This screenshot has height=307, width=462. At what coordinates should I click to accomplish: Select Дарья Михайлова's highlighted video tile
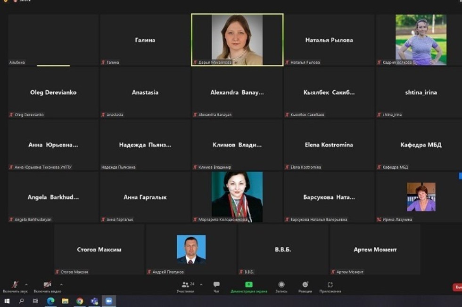[x=237, y=40]
